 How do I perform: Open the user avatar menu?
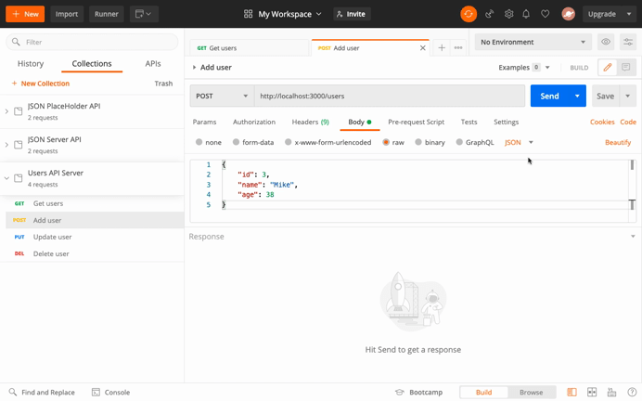pos(568,14)
